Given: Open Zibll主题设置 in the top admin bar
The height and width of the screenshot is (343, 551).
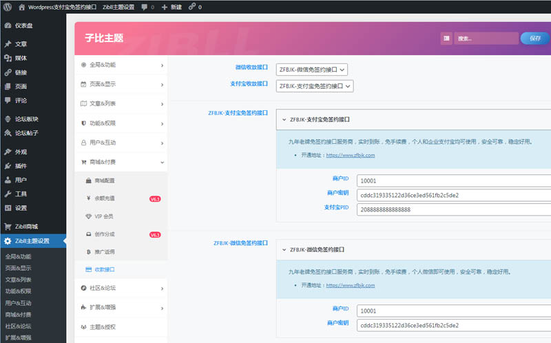Looking at the screenshot, I should pyautogui.click(x=118, y=7).
